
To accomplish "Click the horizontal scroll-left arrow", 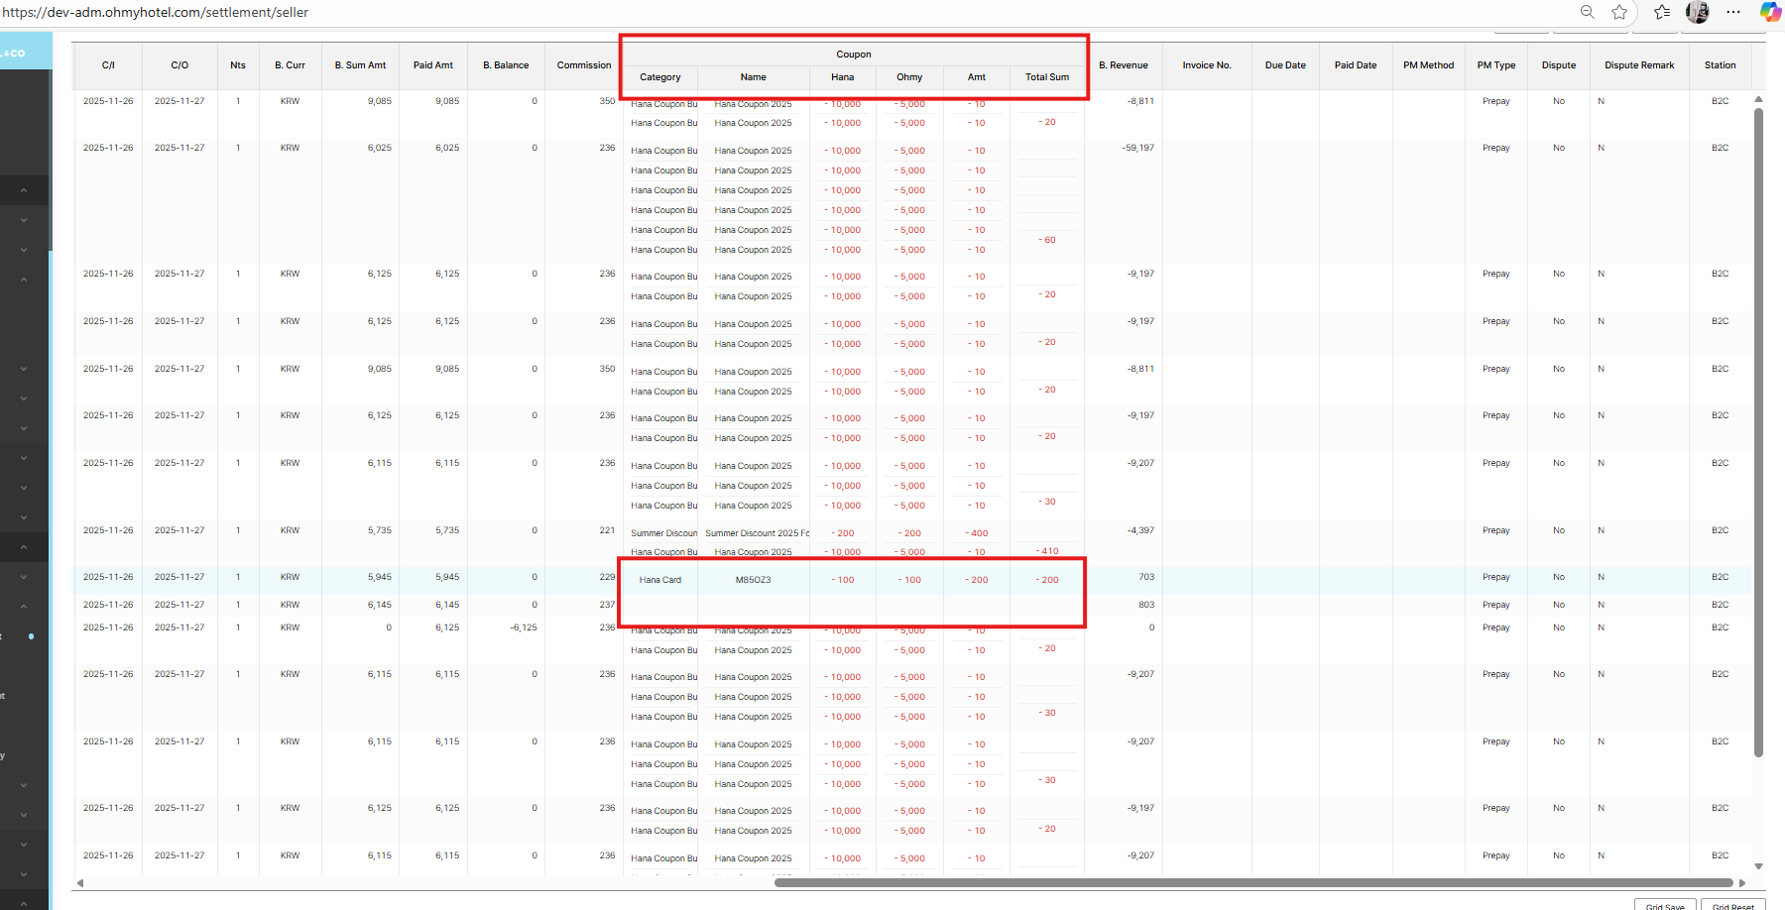I will click(80, 883).
